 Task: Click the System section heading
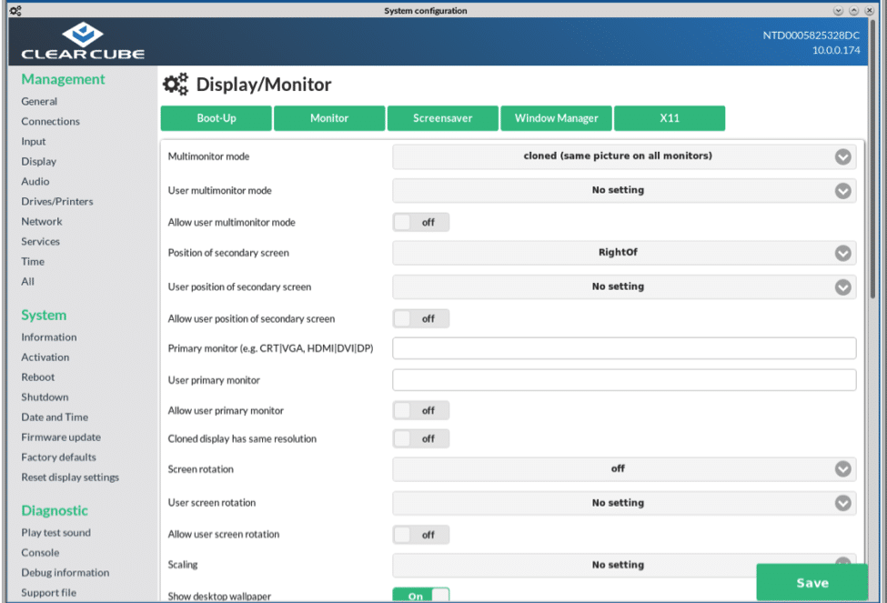44,315
